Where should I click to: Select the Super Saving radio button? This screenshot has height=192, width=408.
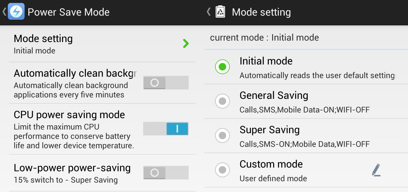[x=222, y=135]
